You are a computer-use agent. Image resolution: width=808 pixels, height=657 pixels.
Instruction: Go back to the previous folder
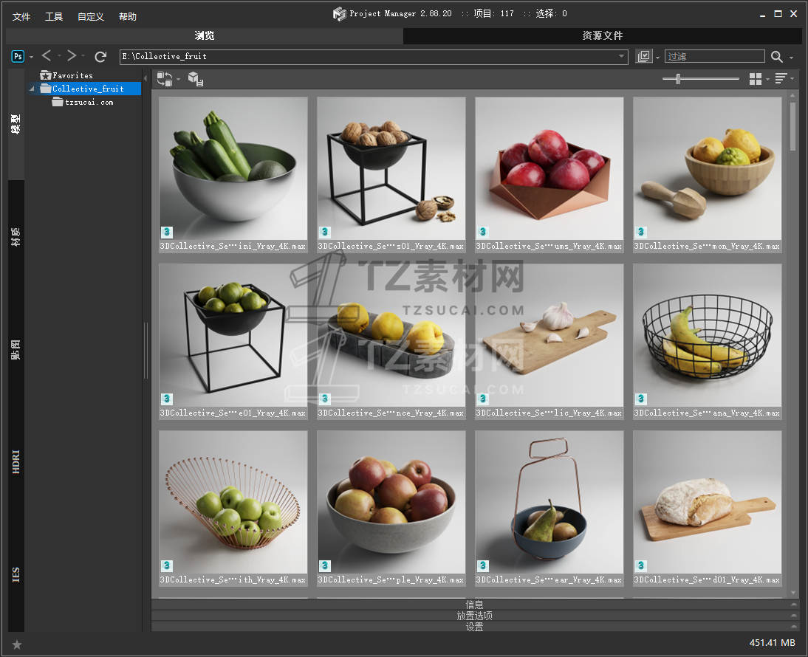click(47, 56)
